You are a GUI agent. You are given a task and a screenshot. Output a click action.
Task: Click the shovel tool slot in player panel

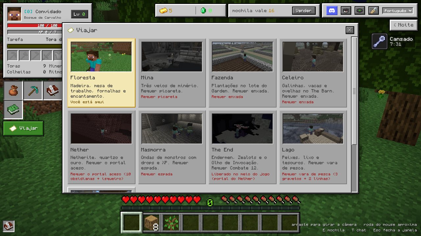click(x=24, y=56)
